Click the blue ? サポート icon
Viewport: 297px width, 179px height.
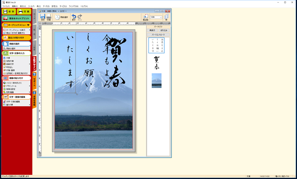point(34,74)
